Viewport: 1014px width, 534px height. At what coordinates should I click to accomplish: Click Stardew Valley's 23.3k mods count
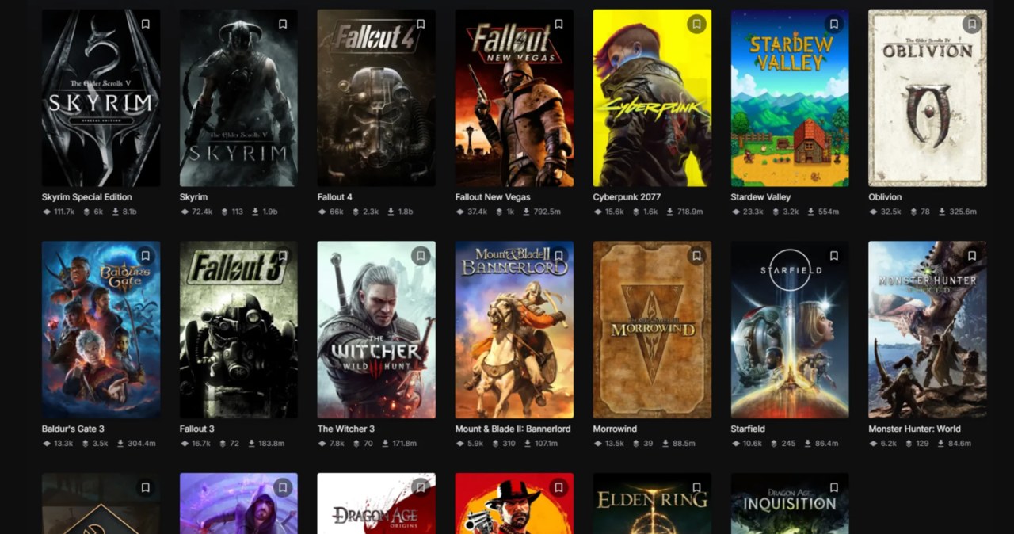(748, 212)
